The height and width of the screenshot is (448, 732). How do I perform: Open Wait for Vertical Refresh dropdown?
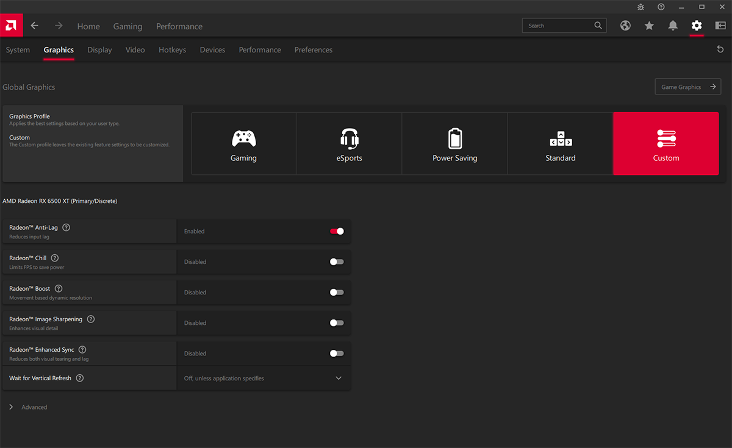[x=264, y=378]
